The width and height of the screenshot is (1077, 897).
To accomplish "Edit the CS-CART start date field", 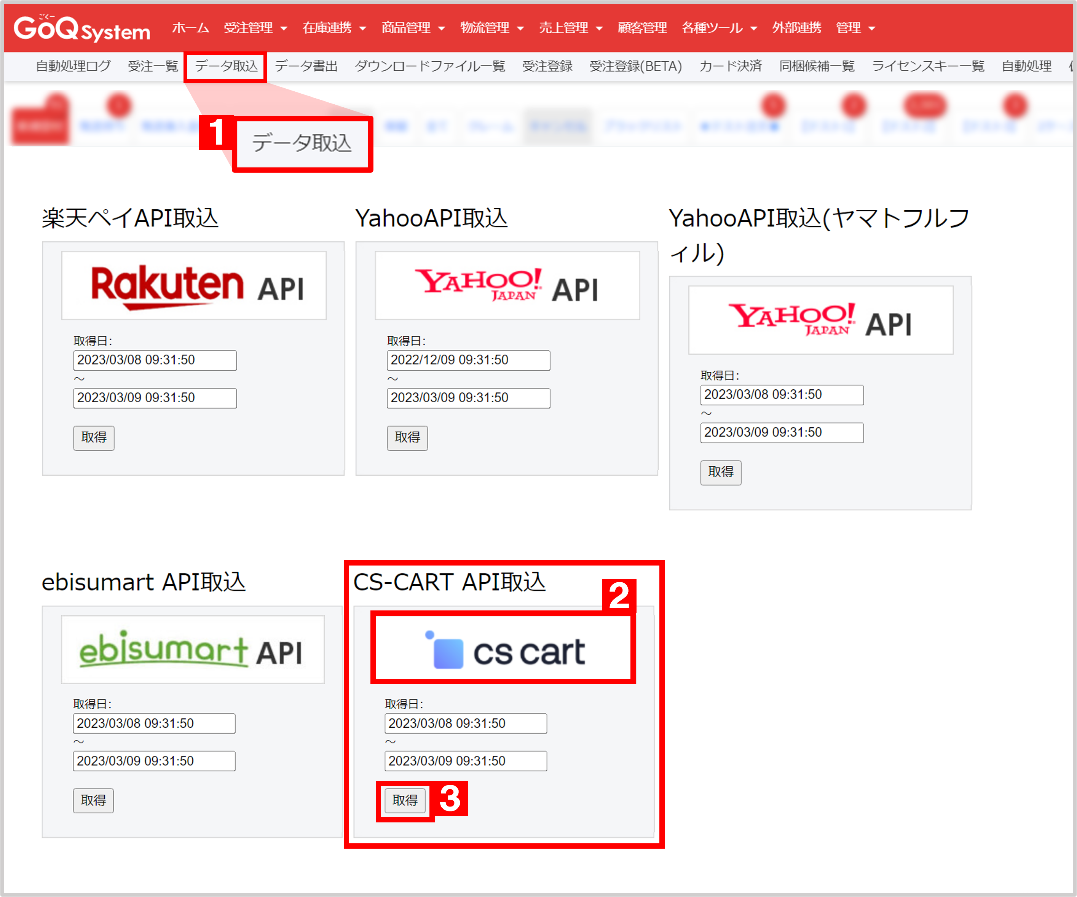I will pyautogui.click(x=466, y=724).
